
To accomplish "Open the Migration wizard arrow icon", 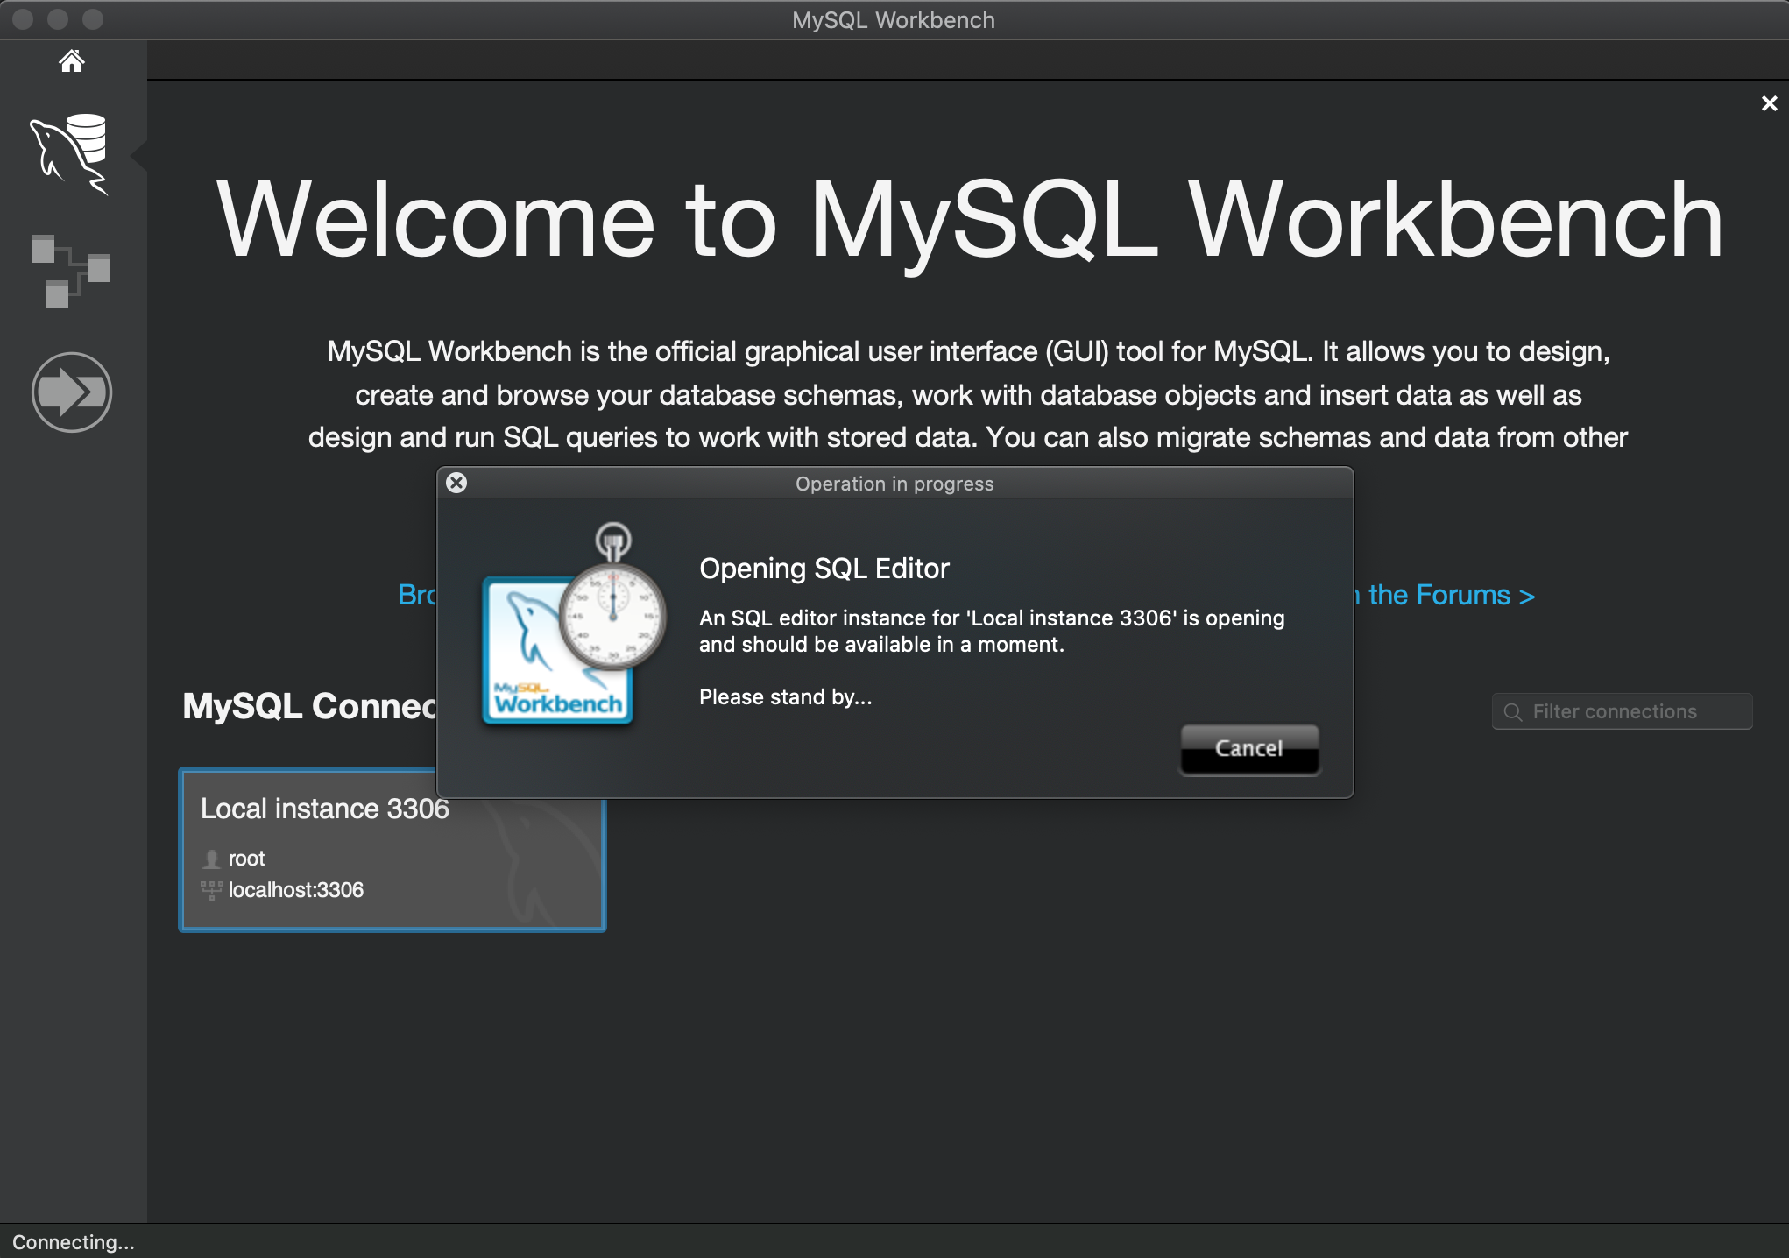I will click(72, 392).
